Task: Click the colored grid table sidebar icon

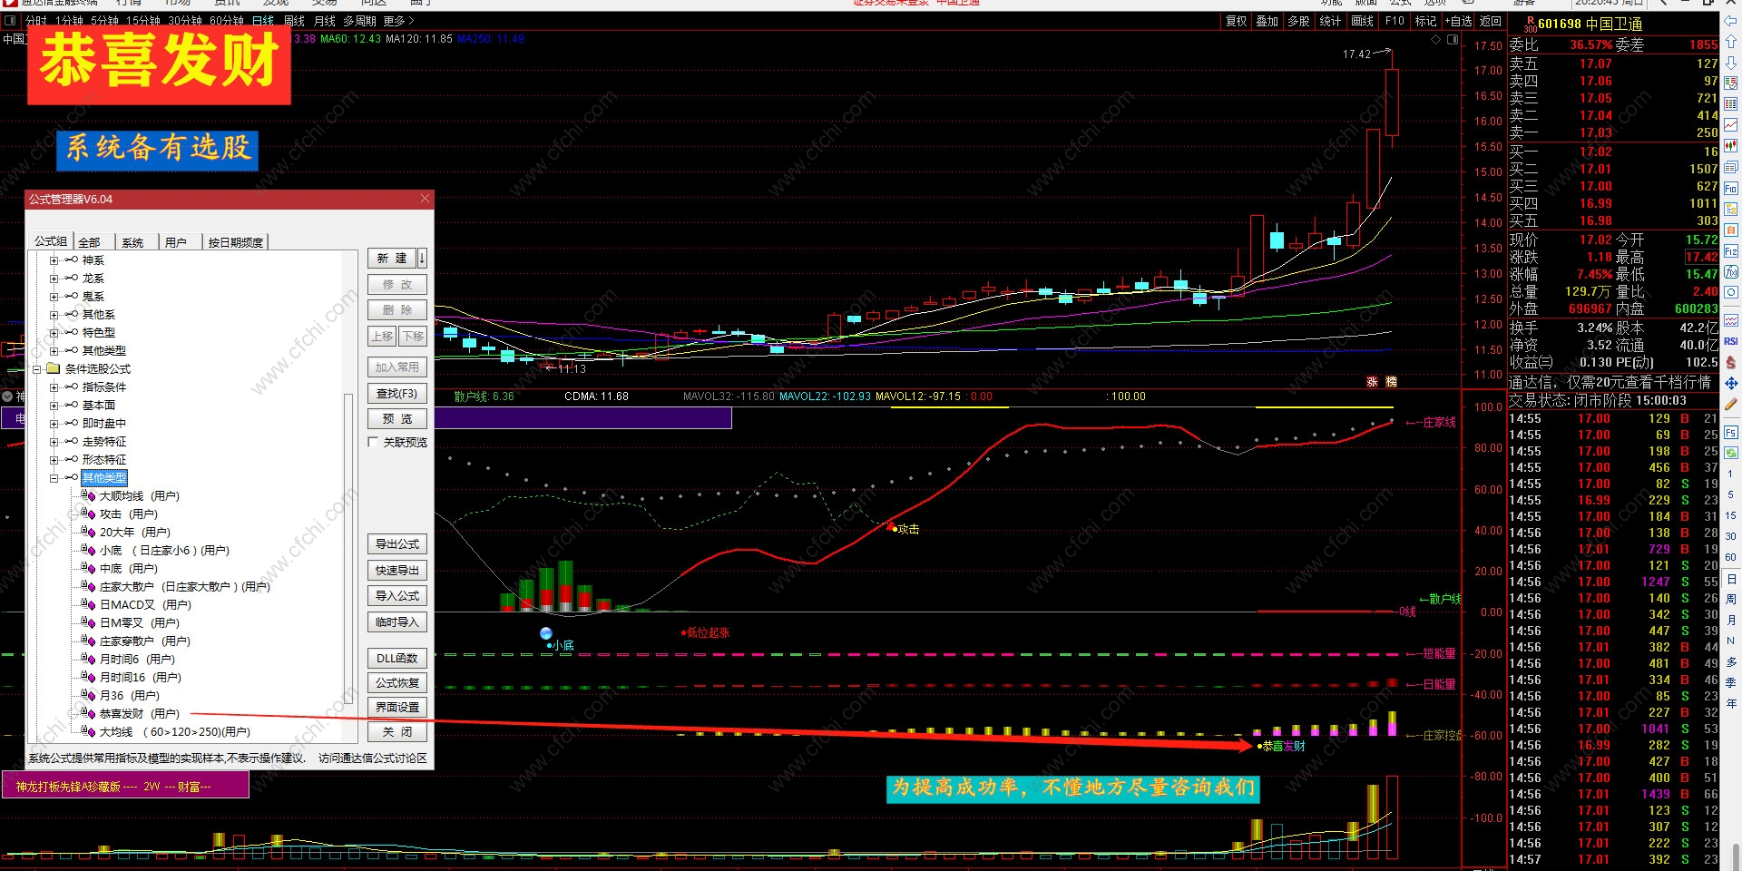Action: click(x=1731, y=104)
